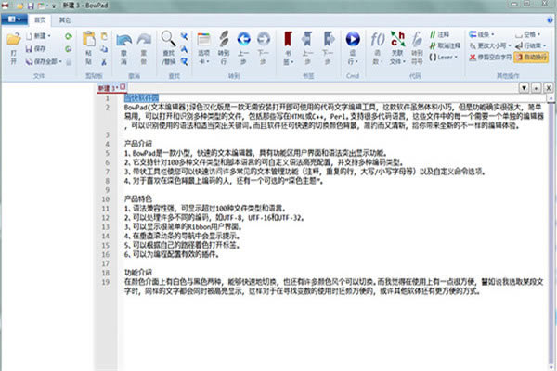The image size is (557, 371).
Task: Open help via the blue question icon
Action: (x=551, y=20)
